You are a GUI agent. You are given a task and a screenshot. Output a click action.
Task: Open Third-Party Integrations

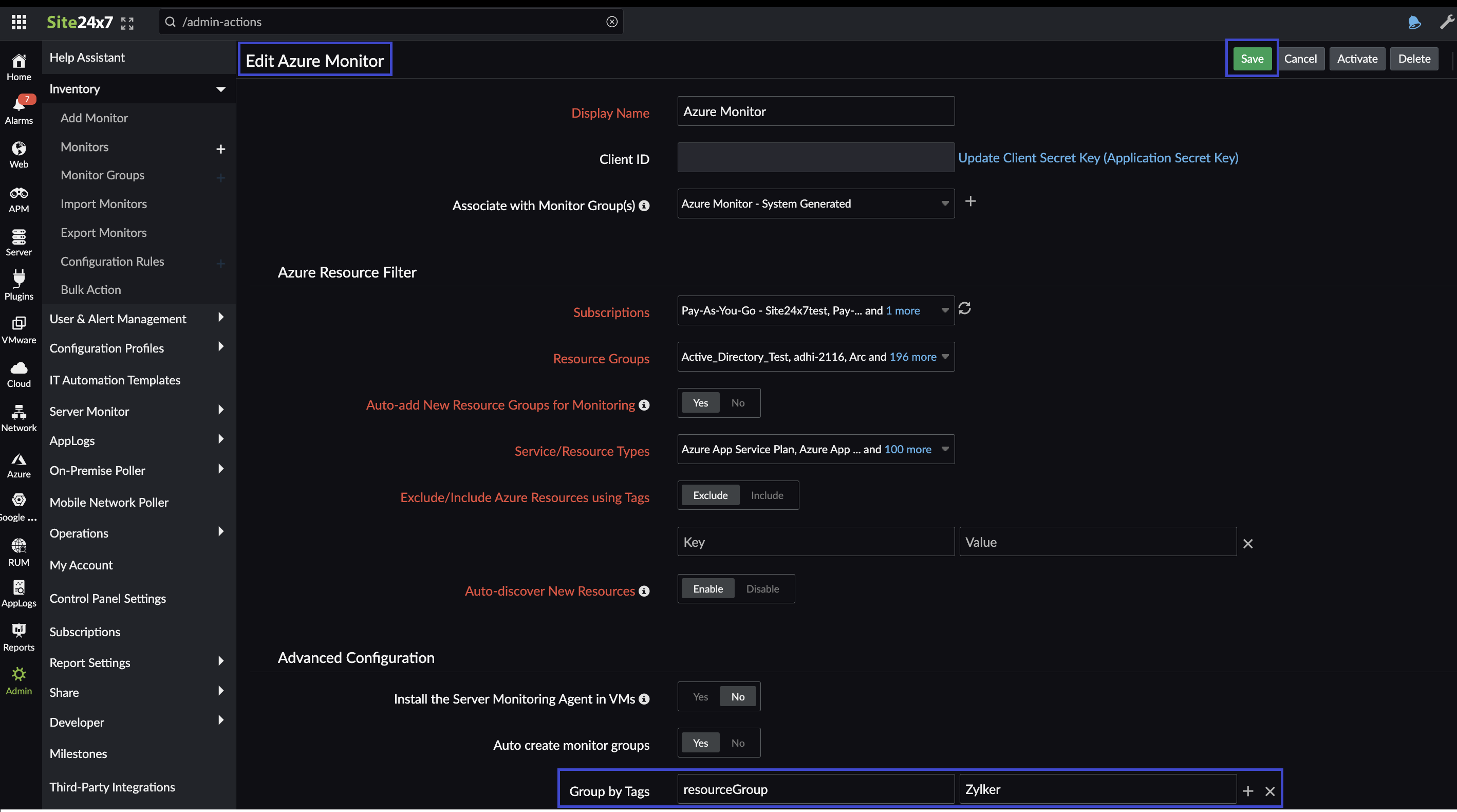(x=112, y=787)
